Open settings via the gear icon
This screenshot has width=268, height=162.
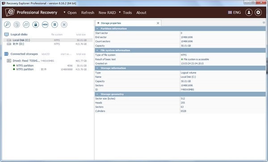(x=258, y=12)
